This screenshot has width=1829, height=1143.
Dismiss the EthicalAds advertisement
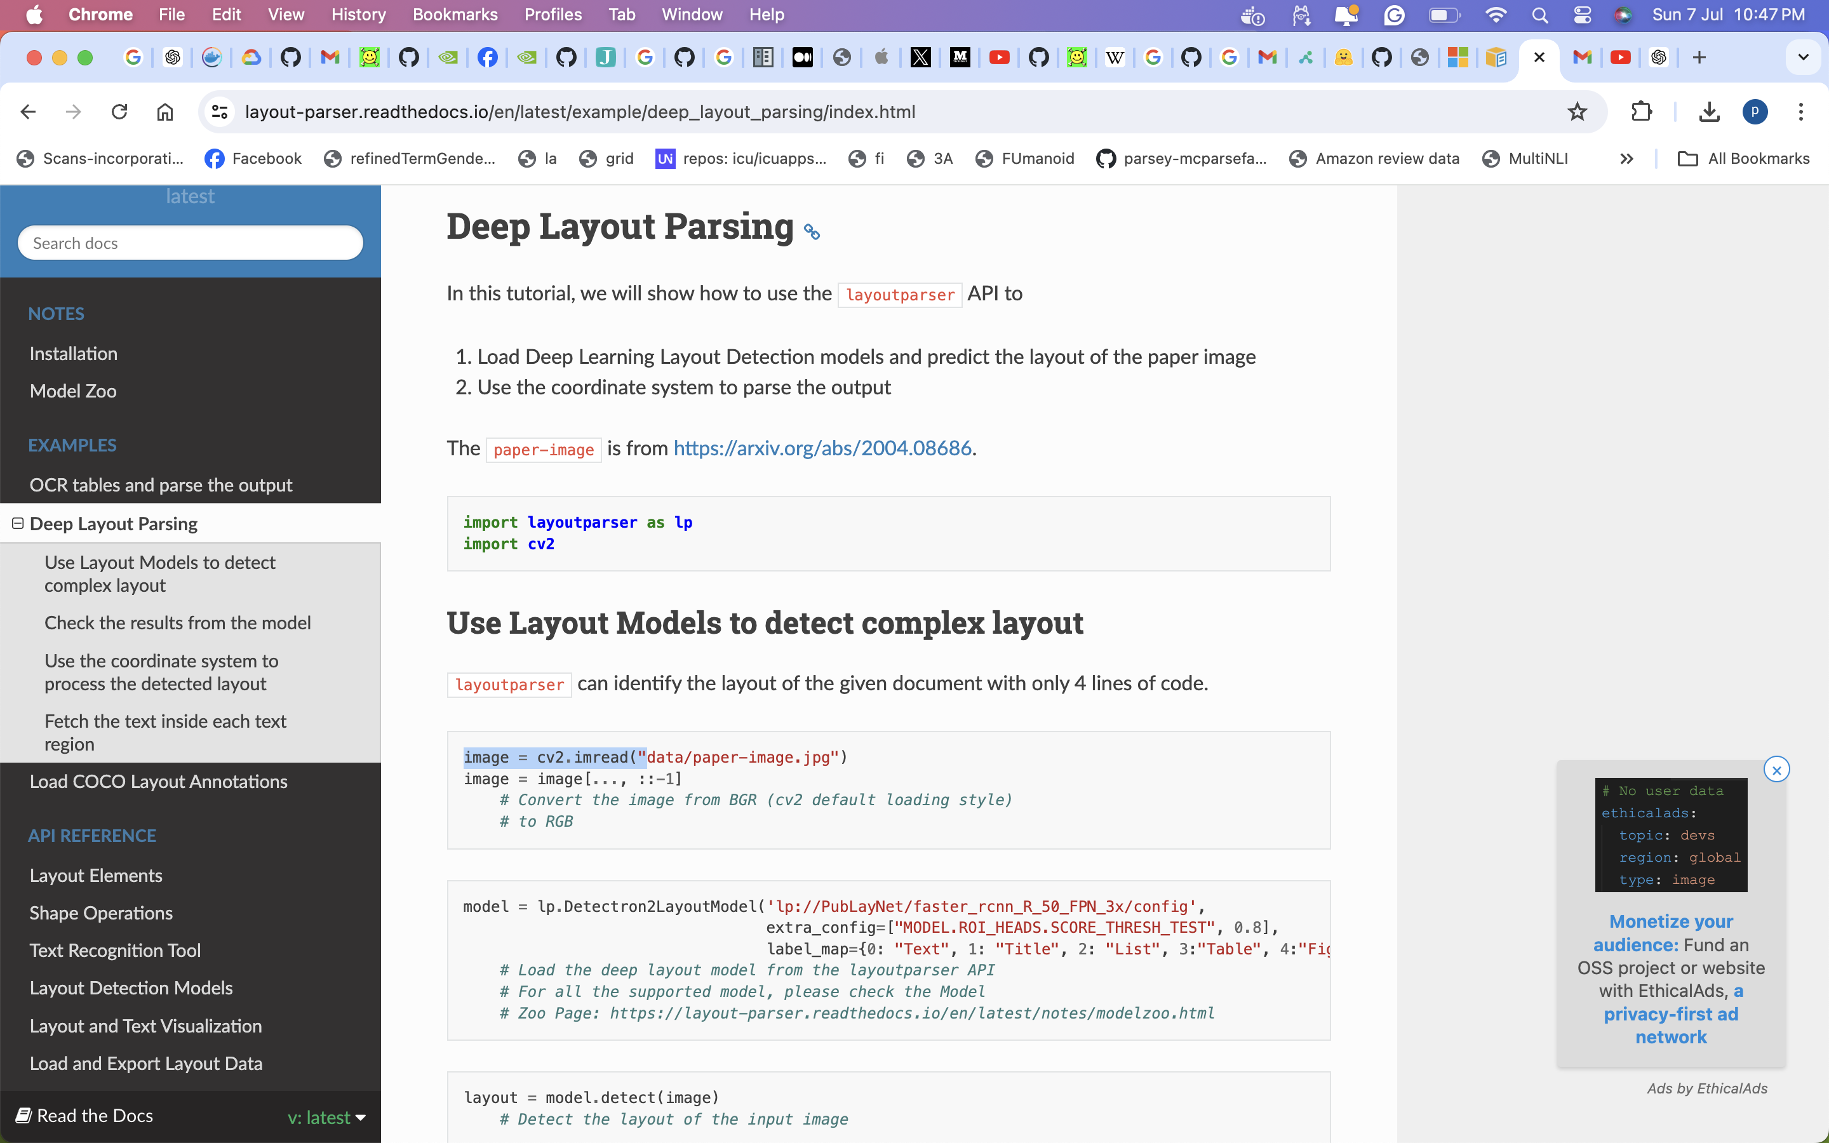pos(1777,769)
